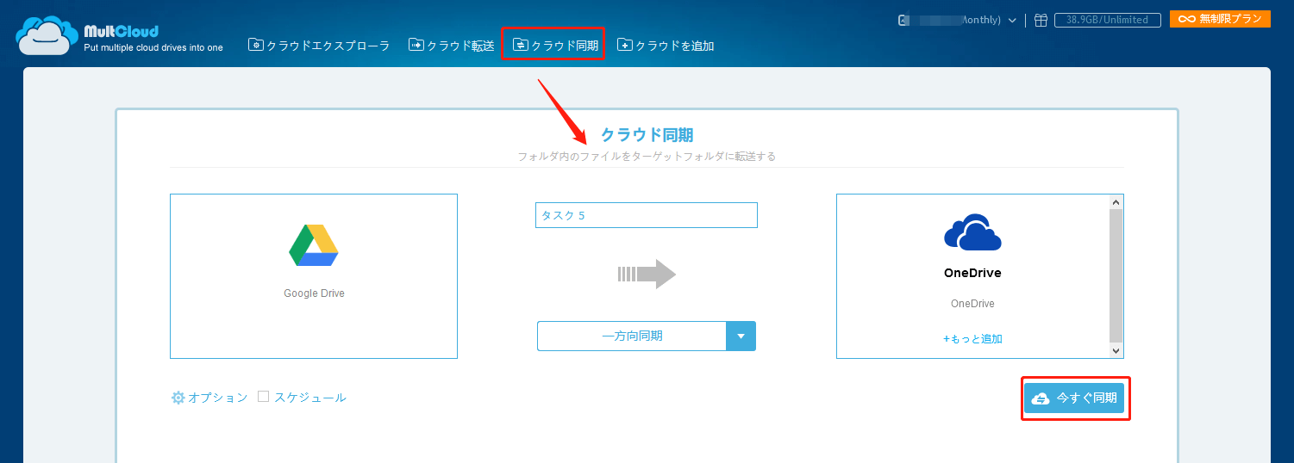Select the Google Drive source box
Image resolution: width=1294 pixels, height=463 pixels.
[314, 275]
